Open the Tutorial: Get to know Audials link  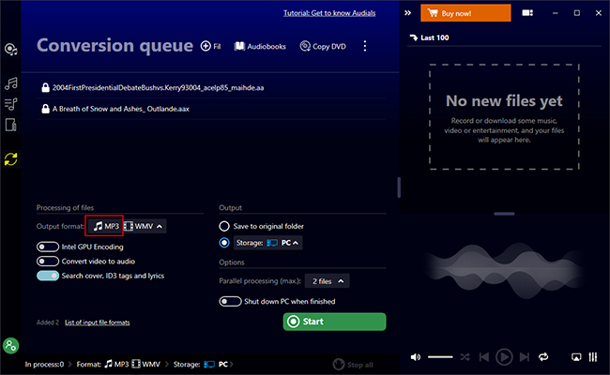coord(329,13)
